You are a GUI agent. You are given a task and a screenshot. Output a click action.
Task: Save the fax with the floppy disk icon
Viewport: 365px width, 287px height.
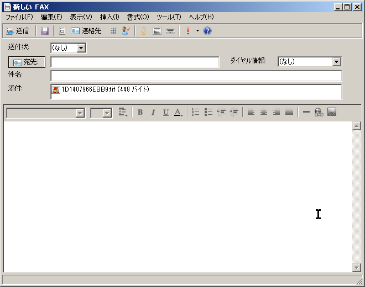point(45,31)
